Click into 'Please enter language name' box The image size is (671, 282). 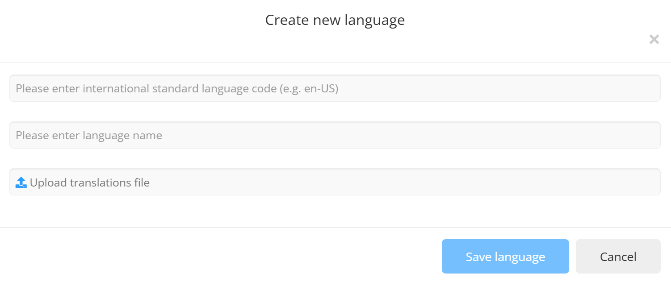coord(335,135)
